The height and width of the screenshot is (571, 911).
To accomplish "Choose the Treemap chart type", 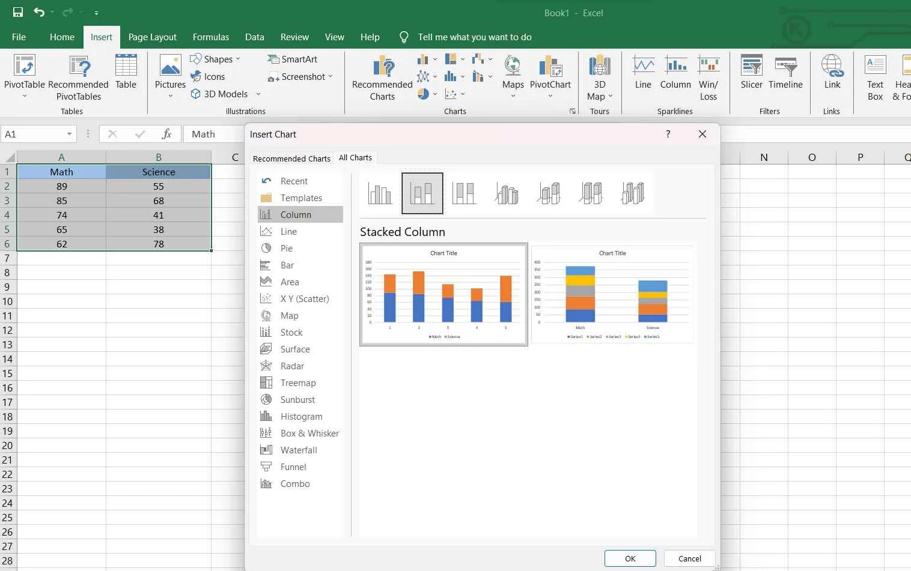I will [x=298, y=382].
